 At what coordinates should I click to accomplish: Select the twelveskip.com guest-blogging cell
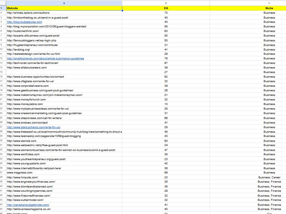(64, 136)
